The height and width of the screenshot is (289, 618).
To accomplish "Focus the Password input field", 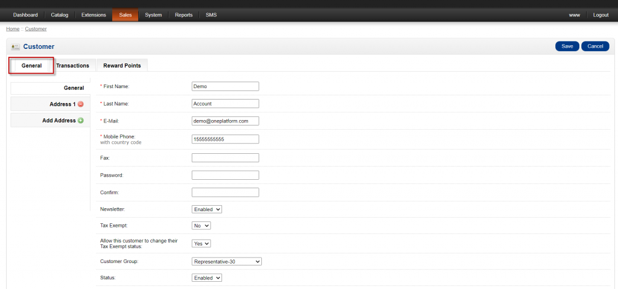I will (225, 176).
